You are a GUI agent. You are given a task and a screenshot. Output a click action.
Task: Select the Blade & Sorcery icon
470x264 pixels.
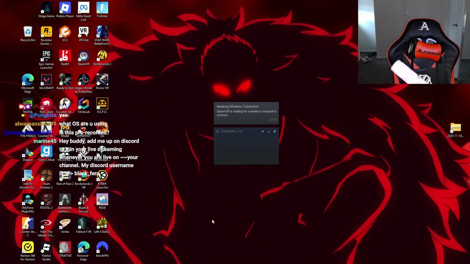pyautogui.click(x=83, y=203)
